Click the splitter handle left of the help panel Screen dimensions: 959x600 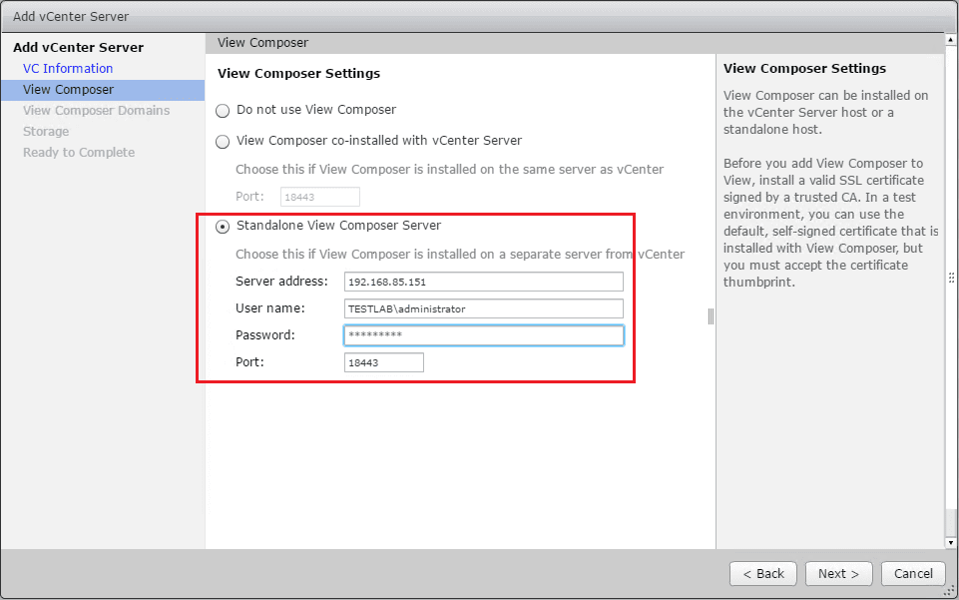point(712,316)
